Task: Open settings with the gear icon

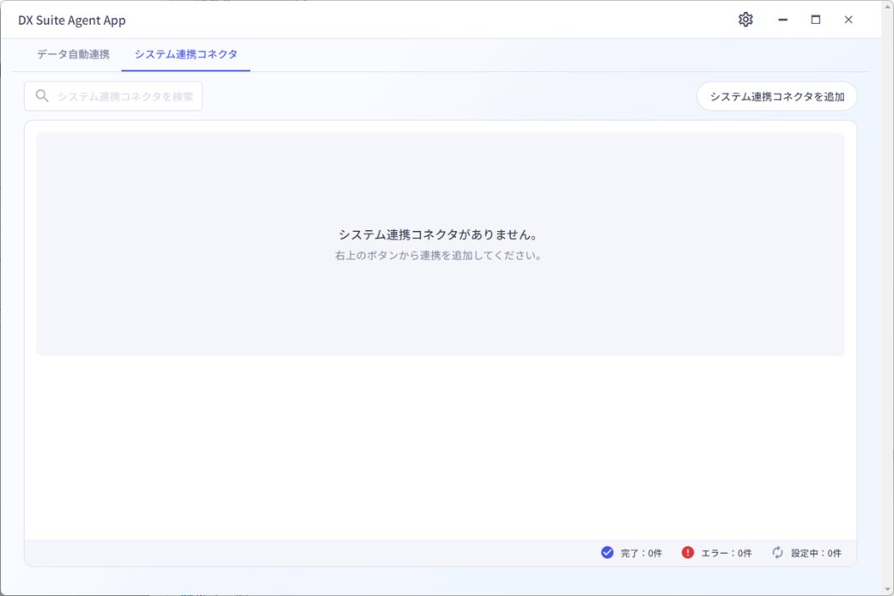Action: 745,20
